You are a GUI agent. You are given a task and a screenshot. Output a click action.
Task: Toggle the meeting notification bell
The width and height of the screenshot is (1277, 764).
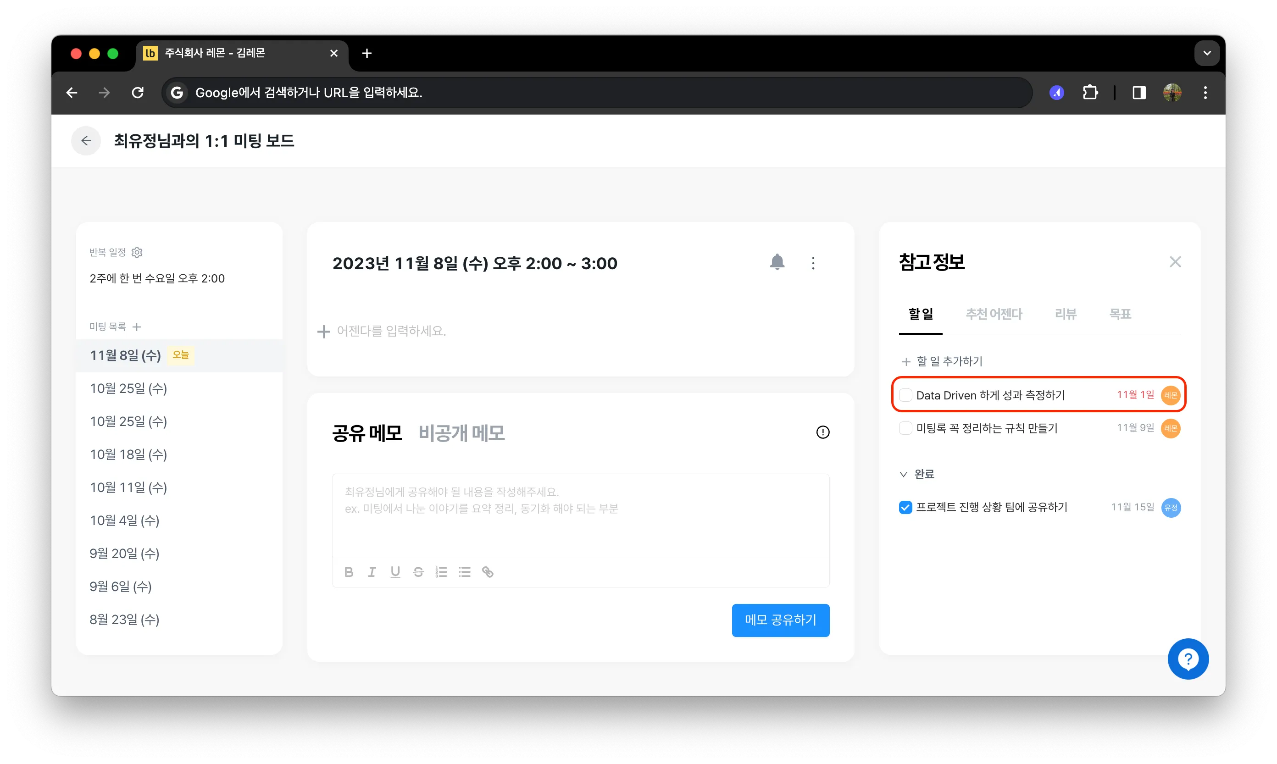(x=777, y=263)
